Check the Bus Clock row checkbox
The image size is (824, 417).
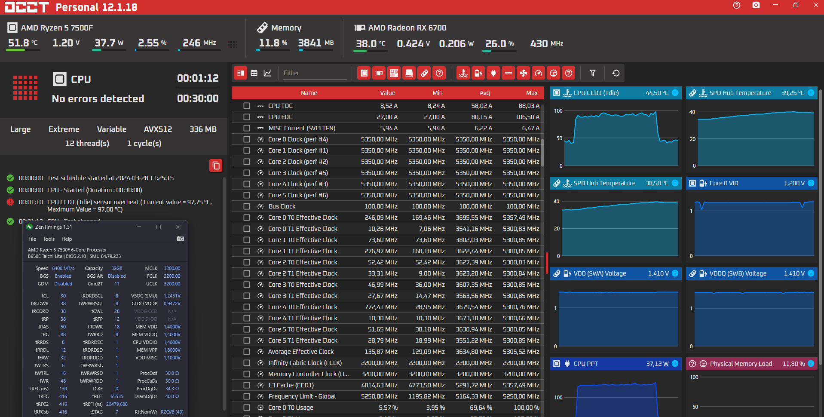(246, 206)
